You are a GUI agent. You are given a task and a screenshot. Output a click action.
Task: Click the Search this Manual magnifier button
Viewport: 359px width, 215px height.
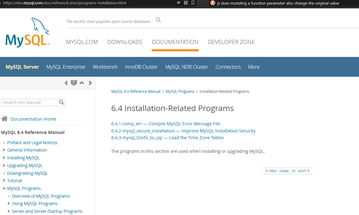(x=61, y=102)
